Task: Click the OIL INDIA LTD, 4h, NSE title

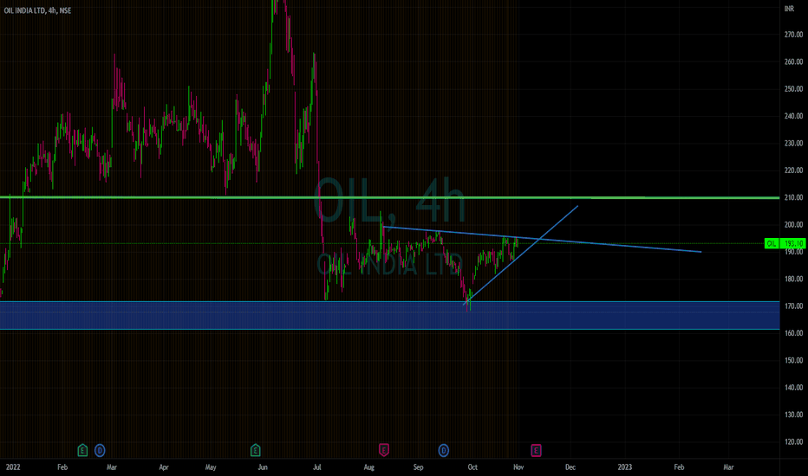Action: point(37,10)
